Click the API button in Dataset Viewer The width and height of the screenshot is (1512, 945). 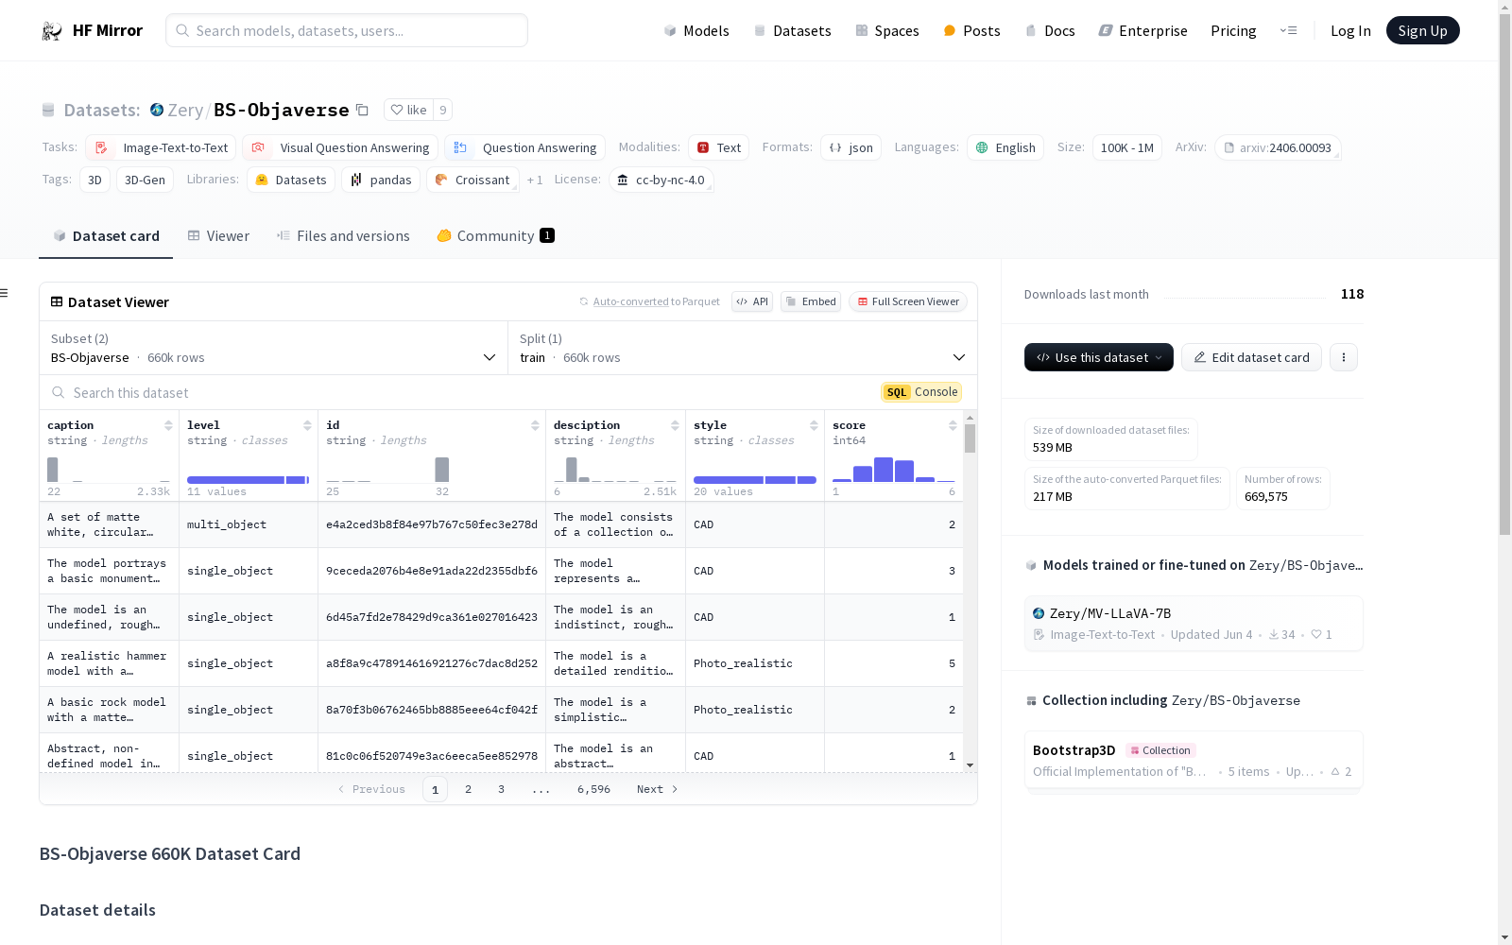click(752, 301)
